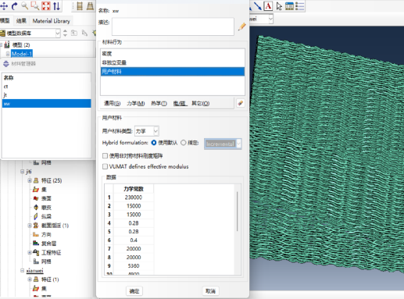Select 指定 Hybrid formulation radio

(184, 143)
